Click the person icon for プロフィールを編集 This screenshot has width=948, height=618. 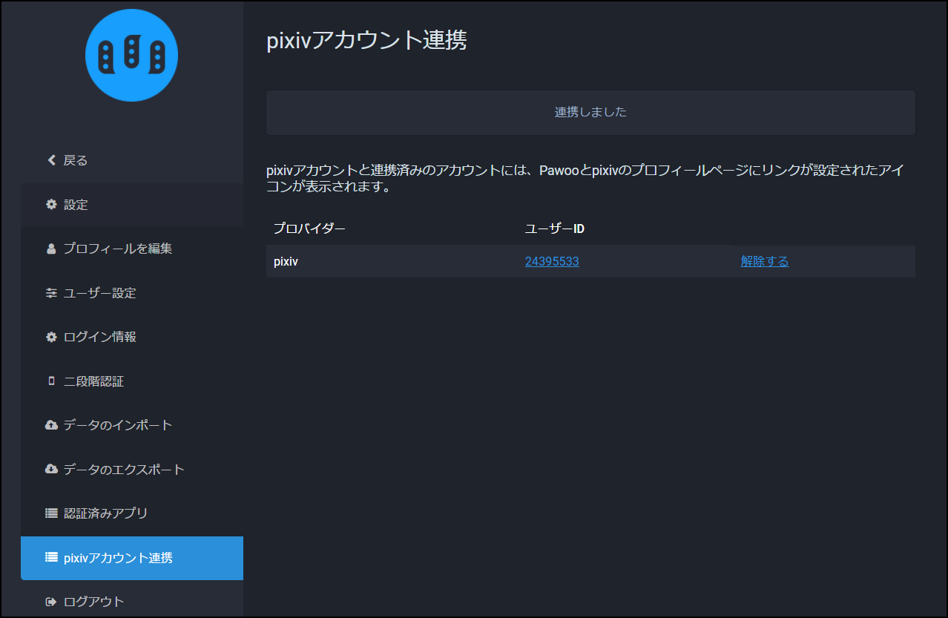pos(51,249)
